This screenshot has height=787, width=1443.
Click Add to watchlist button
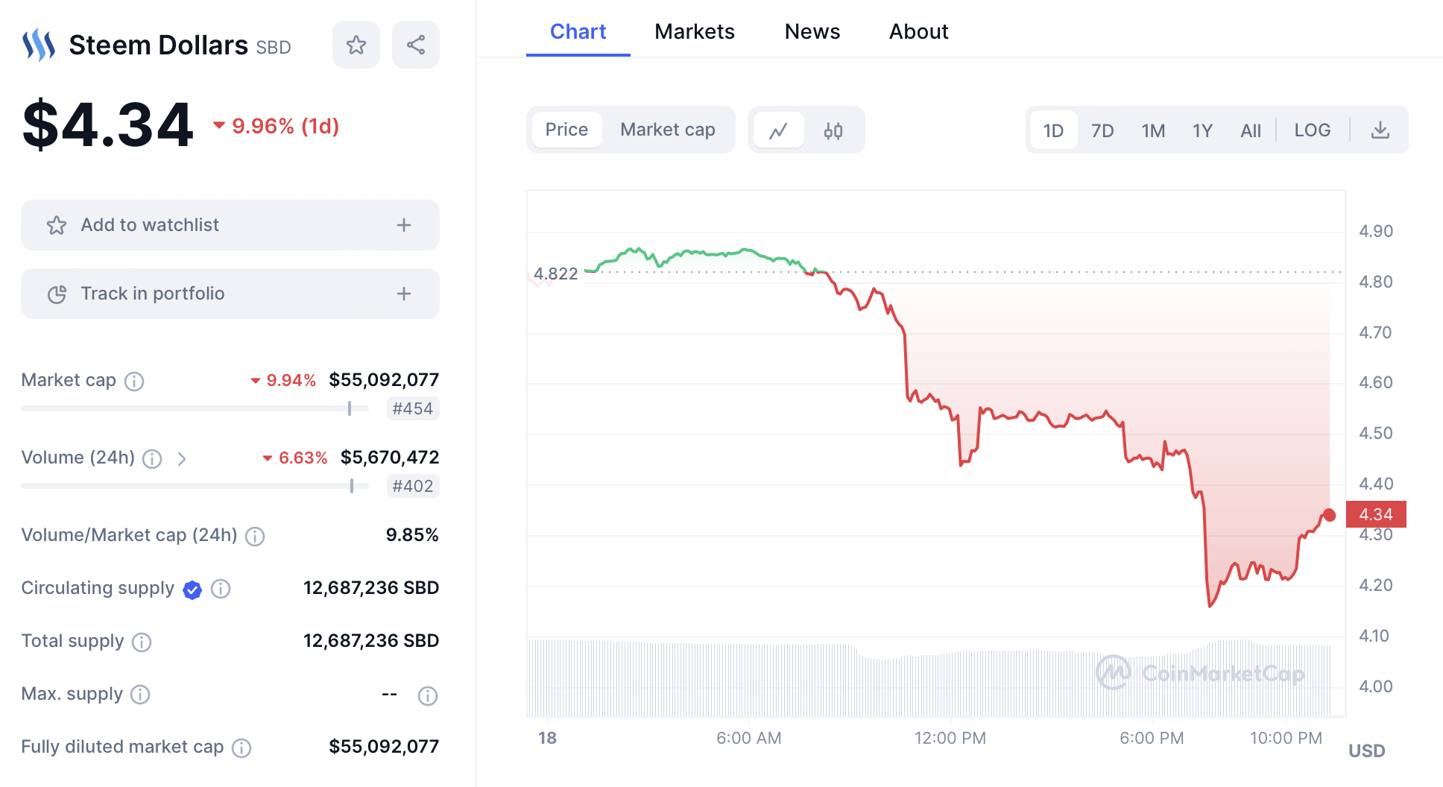coord(149,225)
